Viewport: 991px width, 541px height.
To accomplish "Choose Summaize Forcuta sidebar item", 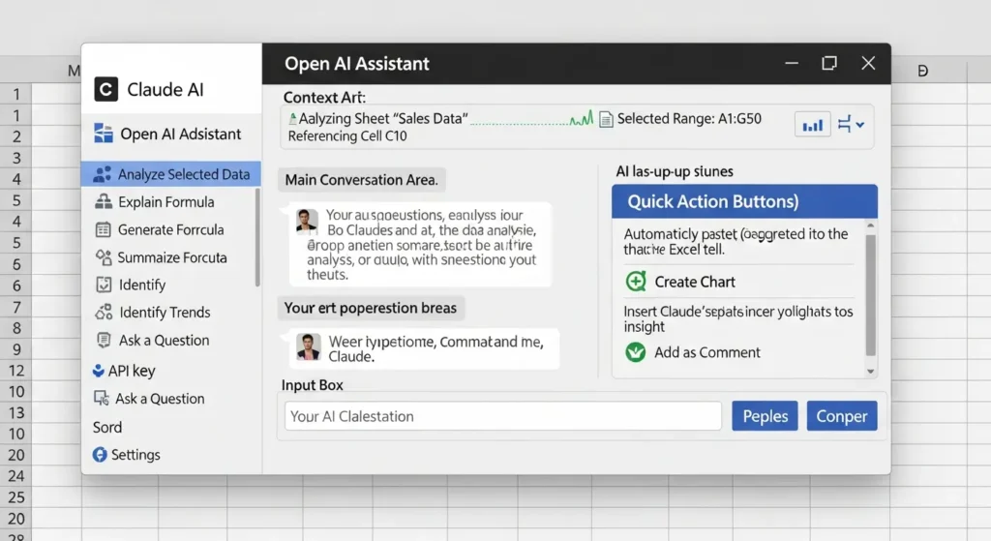I will 172,257.
